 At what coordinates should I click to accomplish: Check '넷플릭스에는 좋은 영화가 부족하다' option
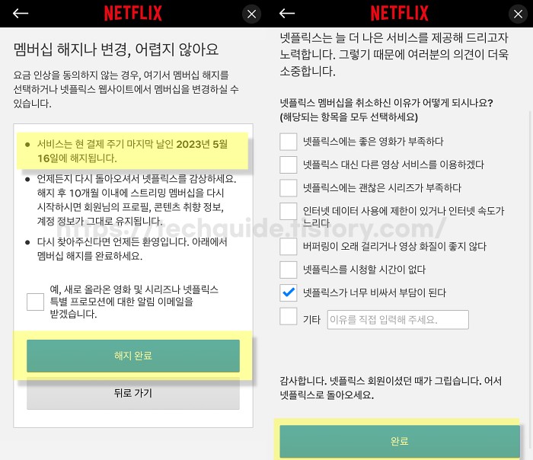pos(289,142)
